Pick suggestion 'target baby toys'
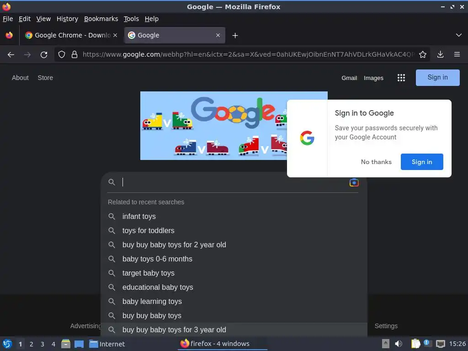 pos(234,273)
